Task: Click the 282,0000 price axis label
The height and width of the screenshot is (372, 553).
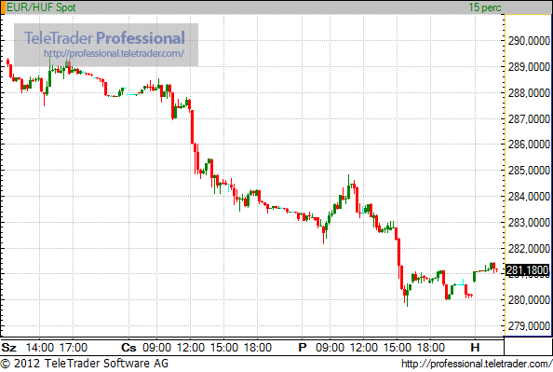Action: pyautogui.click(x=529, y=249)
